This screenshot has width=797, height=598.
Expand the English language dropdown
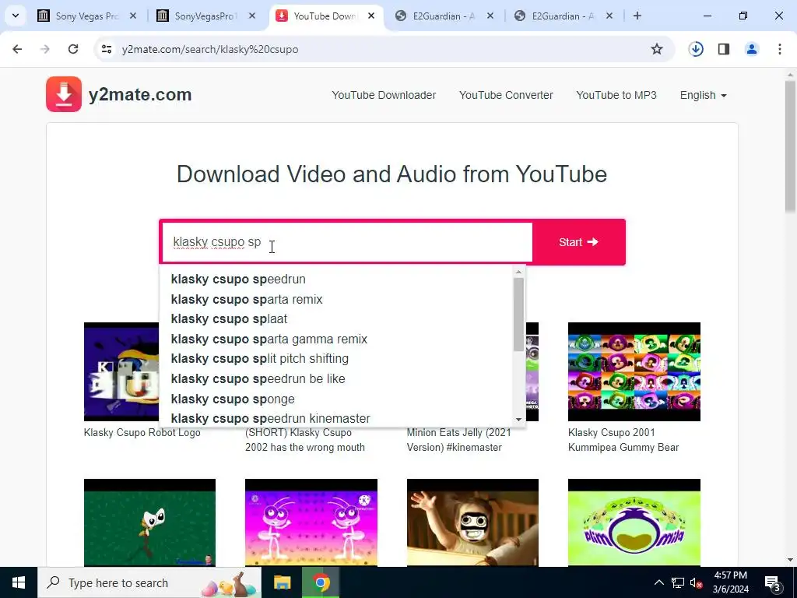pyautogui.click(x=703, y=95)
